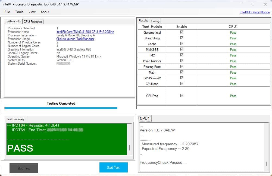Open the Intel Privacy Notice link
The image size is (272, 176).
pos(255,12)
